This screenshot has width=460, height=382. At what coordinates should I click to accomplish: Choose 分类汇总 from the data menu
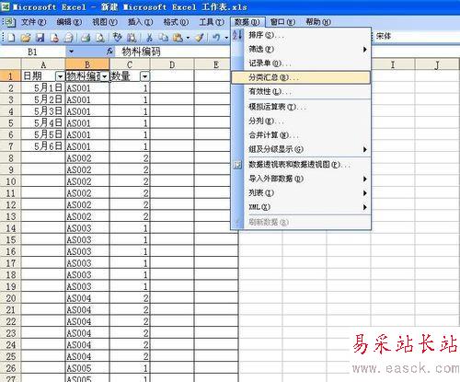coord(301,77)
